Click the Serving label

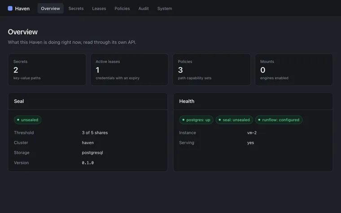187,143
